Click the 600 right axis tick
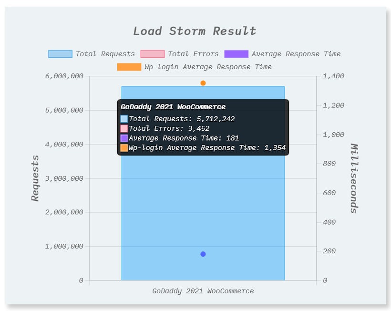Viewport: 391px width, 311px height. 329,193
